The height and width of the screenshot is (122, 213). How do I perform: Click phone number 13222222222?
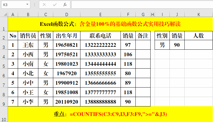point(100,45)
